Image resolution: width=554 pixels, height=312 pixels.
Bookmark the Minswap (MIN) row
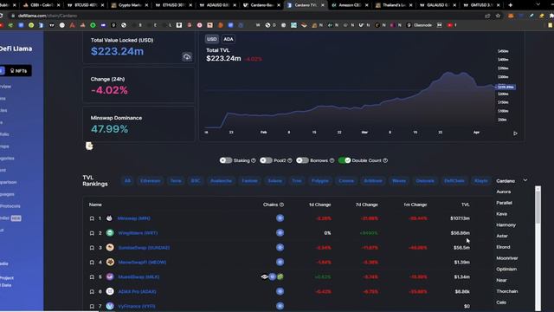click(x=92, y=218)
